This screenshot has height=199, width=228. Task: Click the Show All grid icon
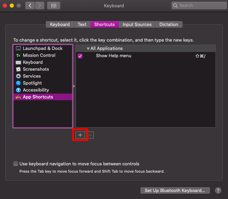pos(54,6)
